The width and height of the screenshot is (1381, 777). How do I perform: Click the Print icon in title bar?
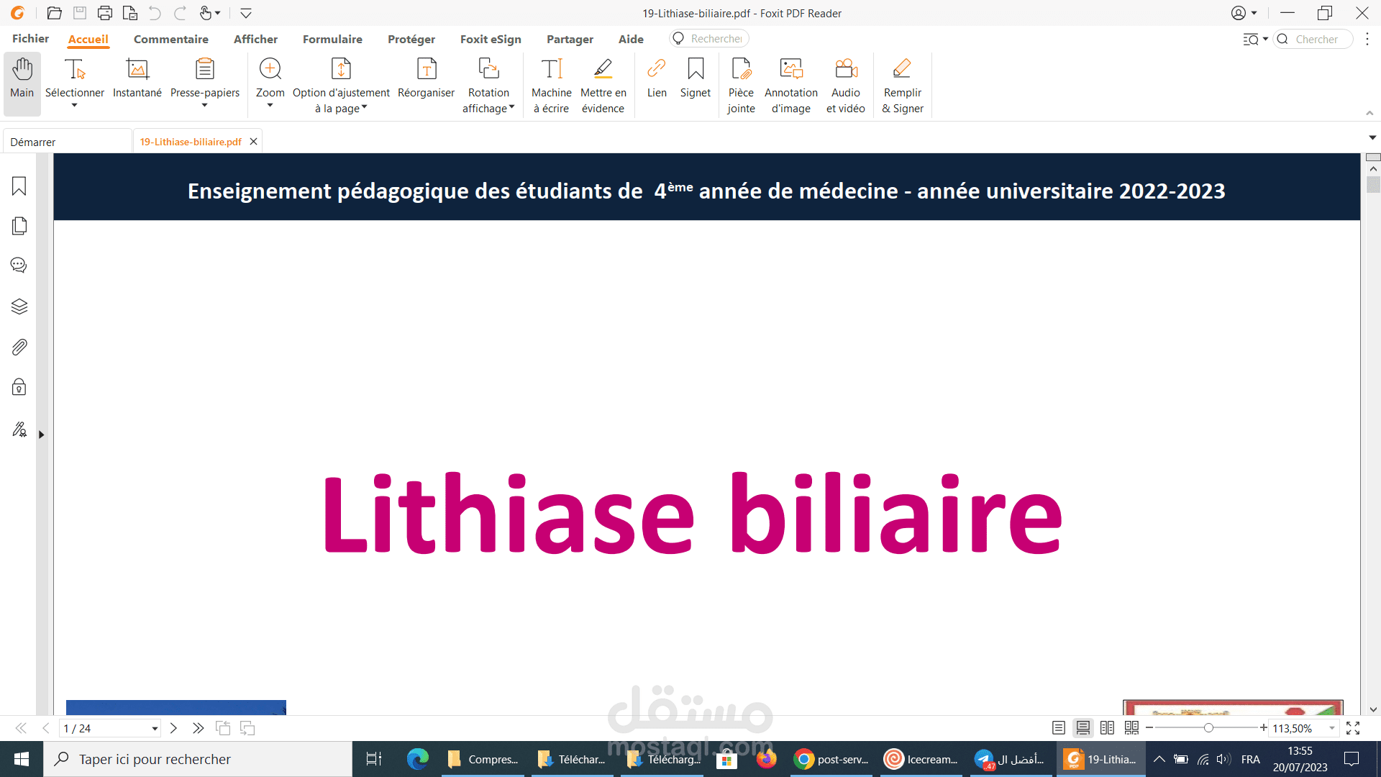pos(105,13)
